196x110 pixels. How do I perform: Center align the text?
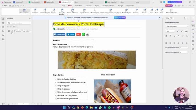(x=170, y=43)
